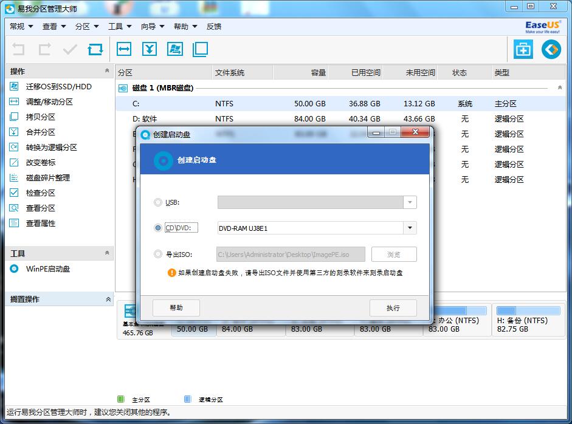Open the 帮助 menu

click(185, 26)
